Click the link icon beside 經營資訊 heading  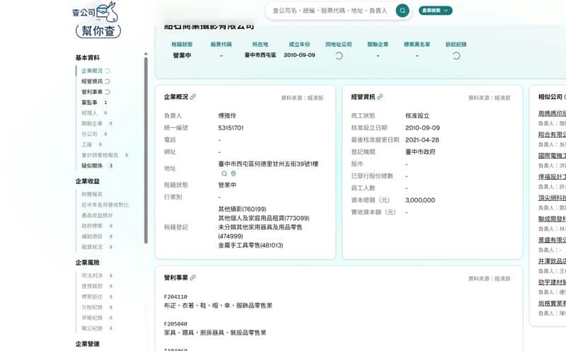click(x=380, y=97)
